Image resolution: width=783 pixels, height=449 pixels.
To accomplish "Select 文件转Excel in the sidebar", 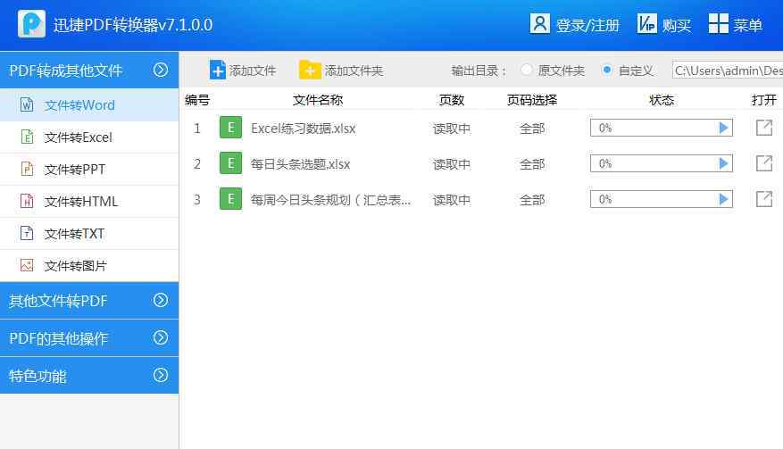I will [x=89, y=137].
